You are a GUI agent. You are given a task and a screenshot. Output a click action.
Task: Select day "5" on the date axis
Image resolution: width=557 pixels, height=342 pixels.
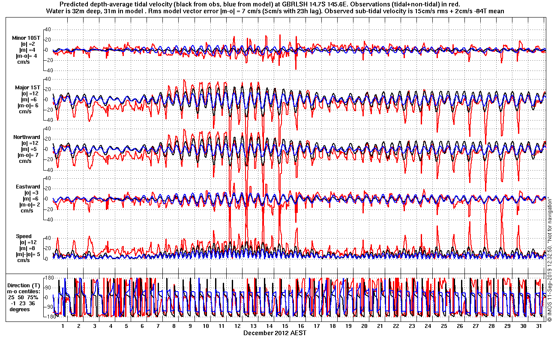coord(126,326)
